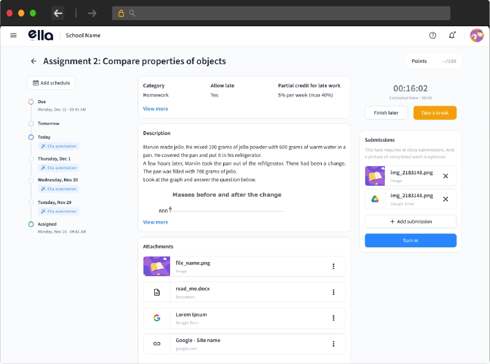Expand the description with View more
The image size is (490, 364).
[155, 222]
